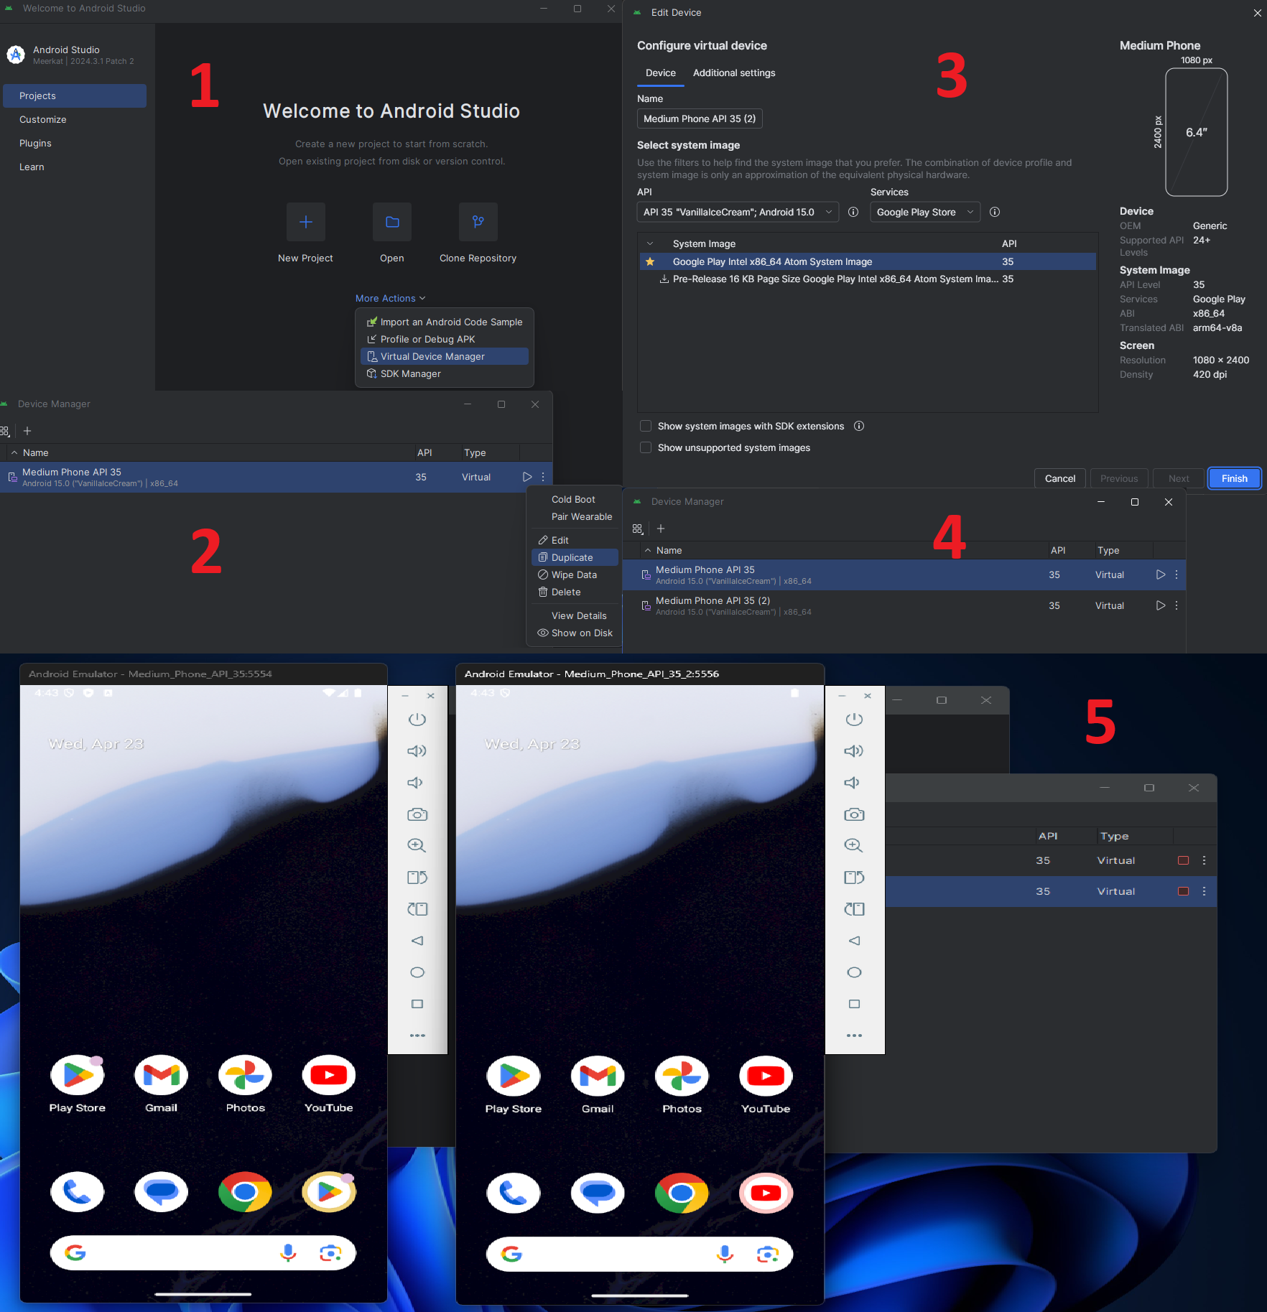The height and width of the screenshot is (1312, 1267).
Task: Choose Edit in the device context menu
Action: click(x=575, y=540)
